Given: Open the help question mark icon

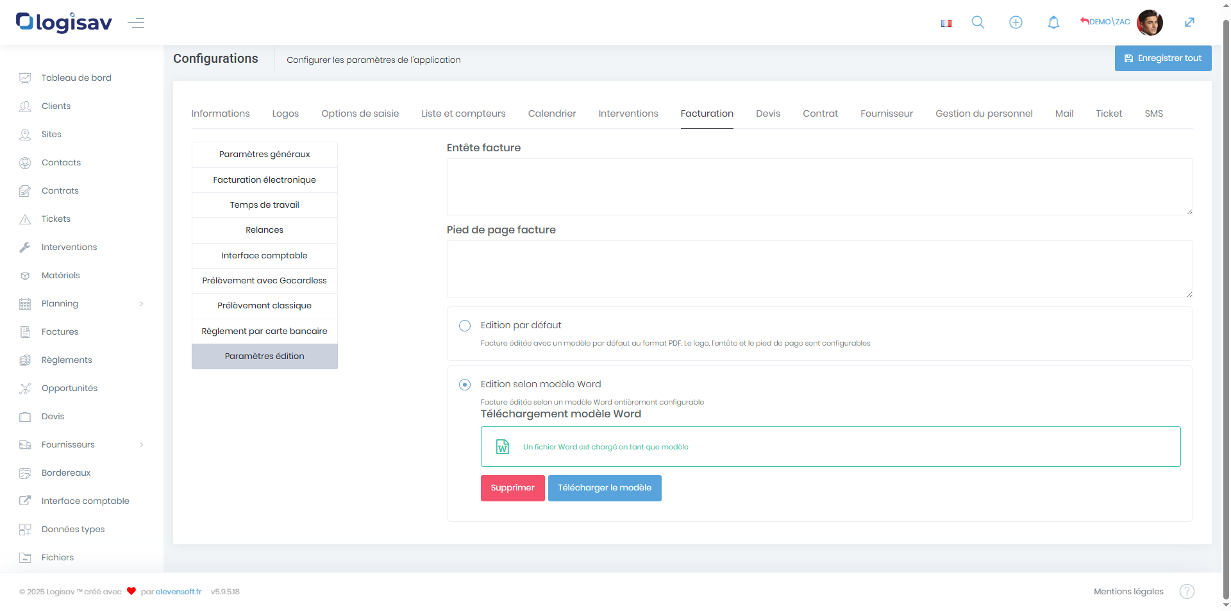Looking at the screenshot, I should 1187,591.
